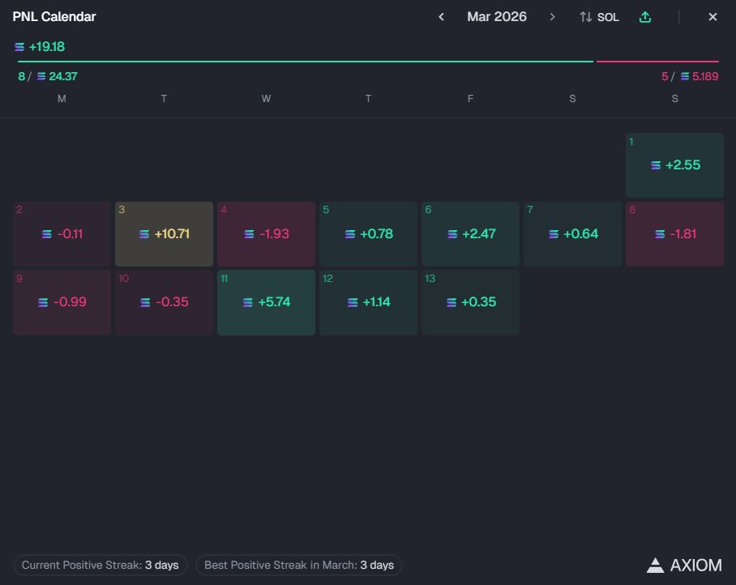Click the green profit portion of ratio bar

[x=306, y=62]
